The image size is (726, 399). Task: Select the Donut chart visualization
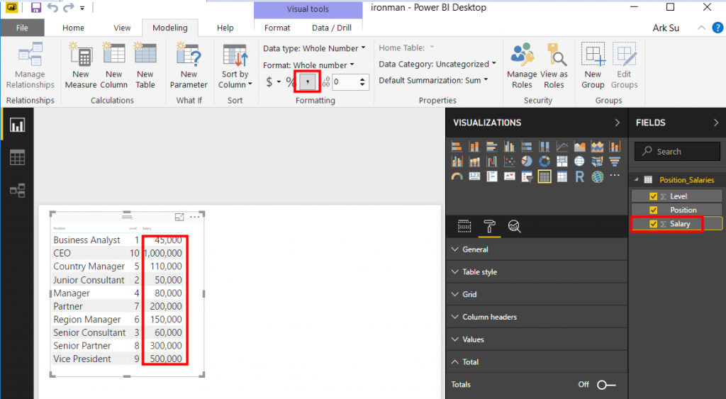(544, 161)
